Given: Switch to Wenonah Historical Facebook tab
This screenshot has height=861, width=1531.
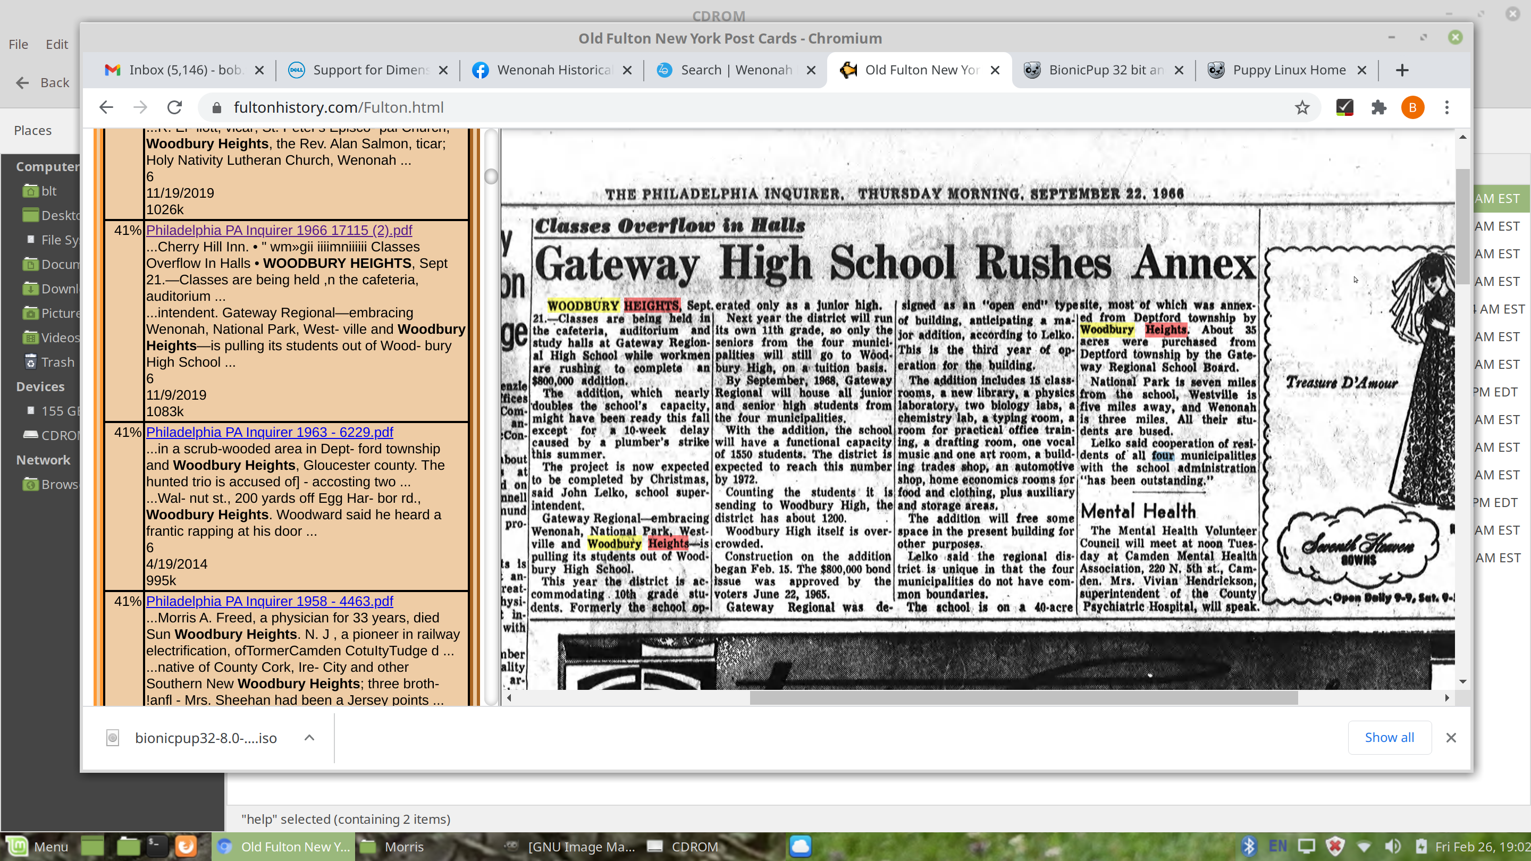Looking at the screenshot, I should (x=552, y=70).
